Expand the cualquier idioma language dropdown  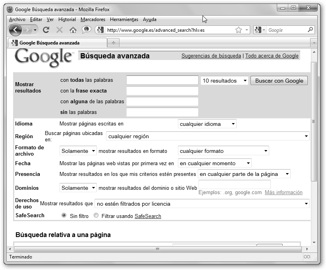tap(207, 124)
